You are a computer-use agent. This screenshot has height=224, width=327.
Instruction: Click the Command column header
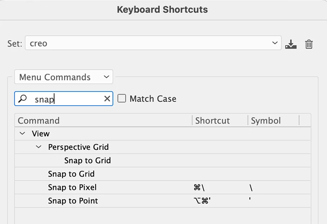[x=39, y=120]
